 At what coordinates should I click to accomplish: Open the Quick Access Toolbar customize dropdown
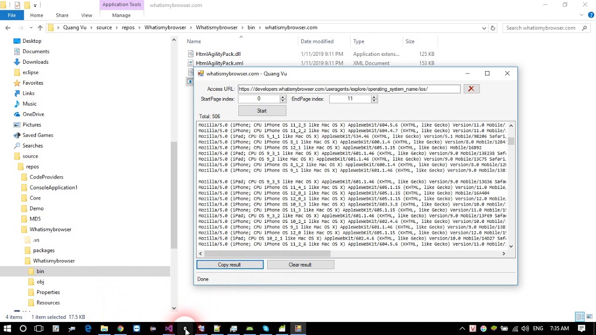point(35,6)
